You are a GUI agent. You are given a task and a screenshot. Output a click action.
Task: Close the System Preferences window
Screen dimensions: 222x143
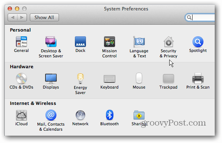(x=10, y=9)
